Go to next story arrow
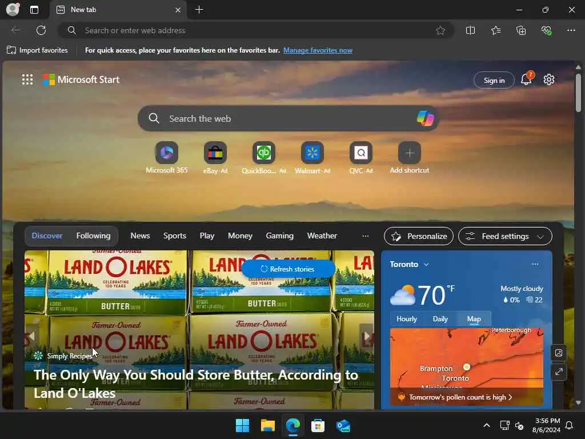Screen dimensions: 585x439 pos(367,336)
